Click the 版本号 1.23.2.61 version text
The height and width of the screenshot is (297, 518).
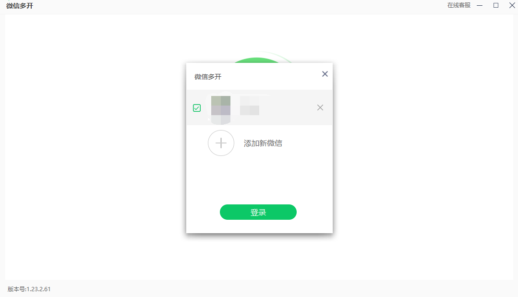point(29,289)
